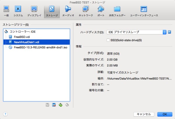The image size is (175, 119).
Task: Click the virtual size value 2.00 GB
Action: (x=112, y=60)
